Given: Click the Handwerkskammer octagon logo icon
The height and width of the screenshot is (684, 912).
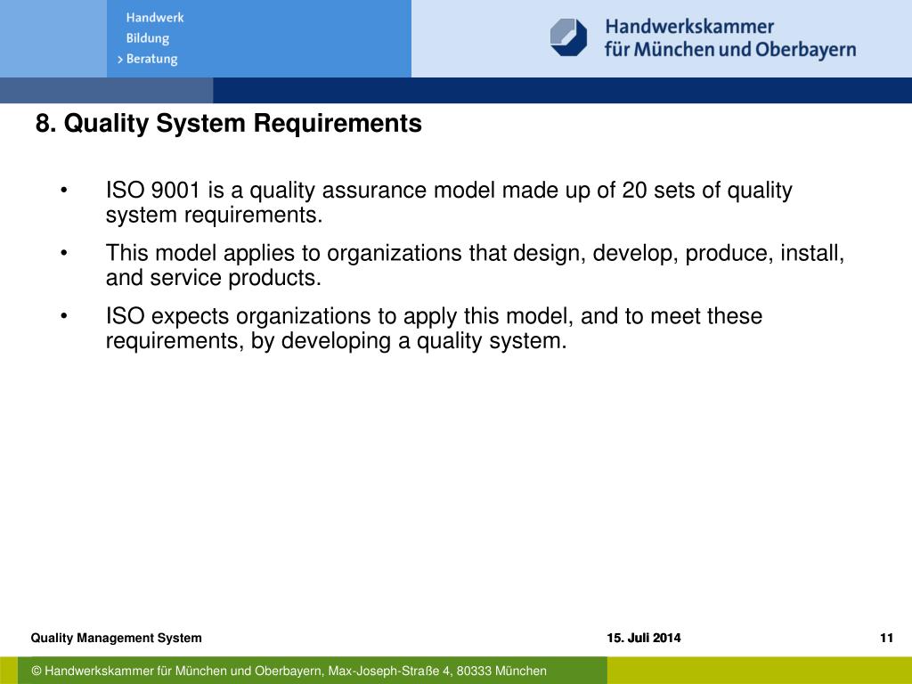Looking at the screenshot, I should click(x=568, y=37).
